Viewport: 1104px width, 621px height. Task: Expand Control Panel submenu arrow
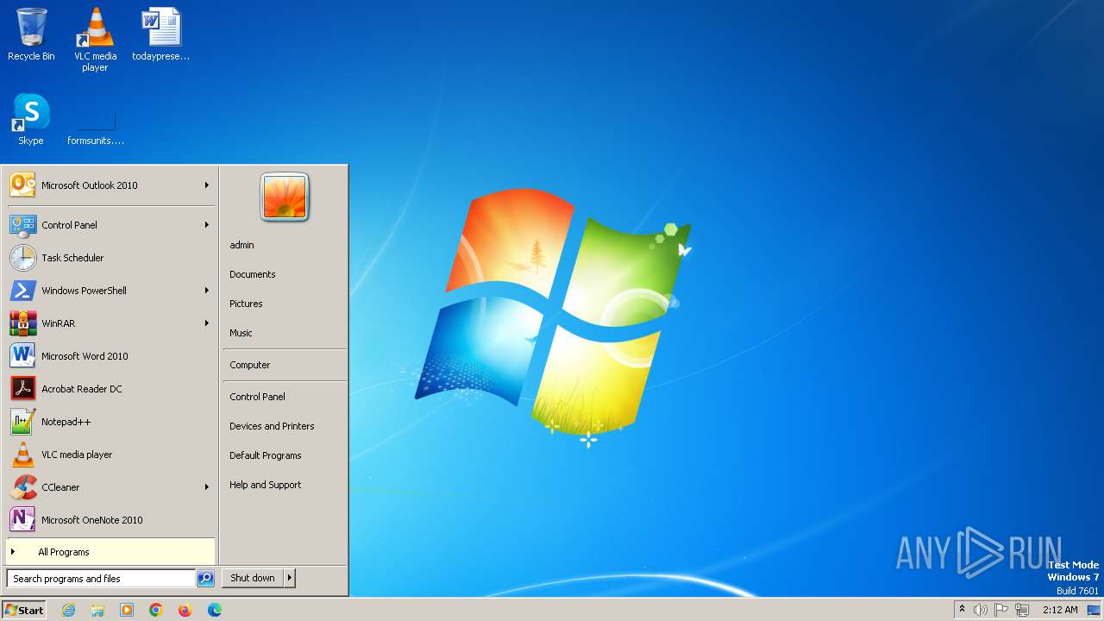tap(207, 225)
